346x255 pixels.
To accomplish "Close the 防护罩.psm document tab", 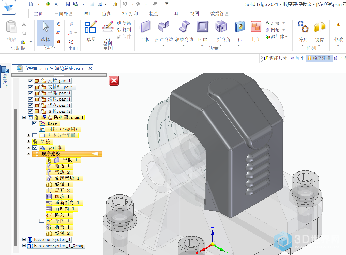I will coord(90,68).
